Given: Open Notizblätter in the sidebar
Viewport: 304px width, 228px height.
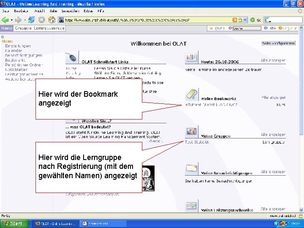Looking at the screenshot, I should (x=16, y=70).
